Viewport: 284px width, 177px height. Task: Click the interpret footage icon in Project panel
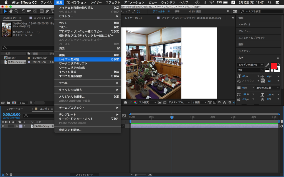click(x=3, y=103)
